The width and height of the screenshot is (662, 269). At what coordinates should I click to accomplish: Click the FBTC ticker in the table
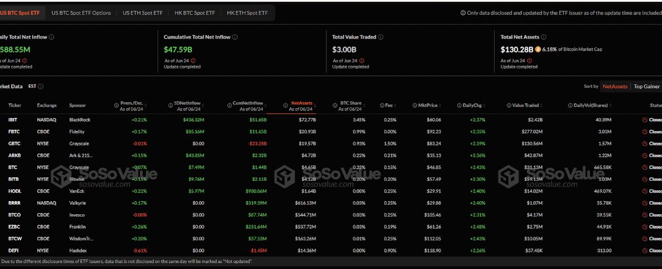[x=14, y=132]
